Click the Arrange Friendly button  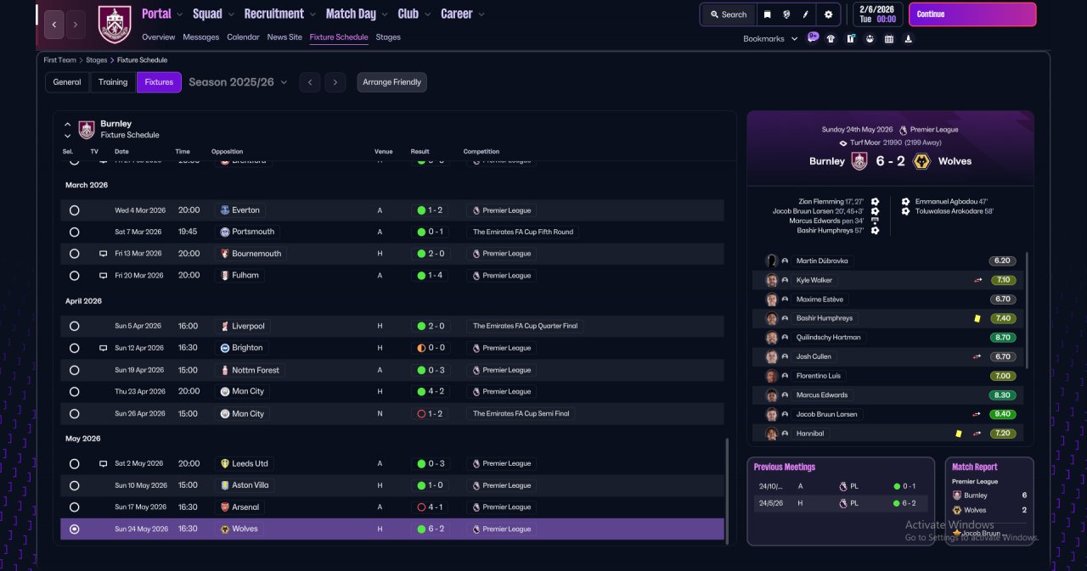coord(391,82)
